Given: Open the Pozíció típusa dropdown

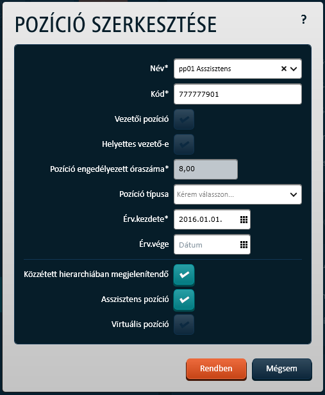Looking at the screenshot, I should pos(238,194).
